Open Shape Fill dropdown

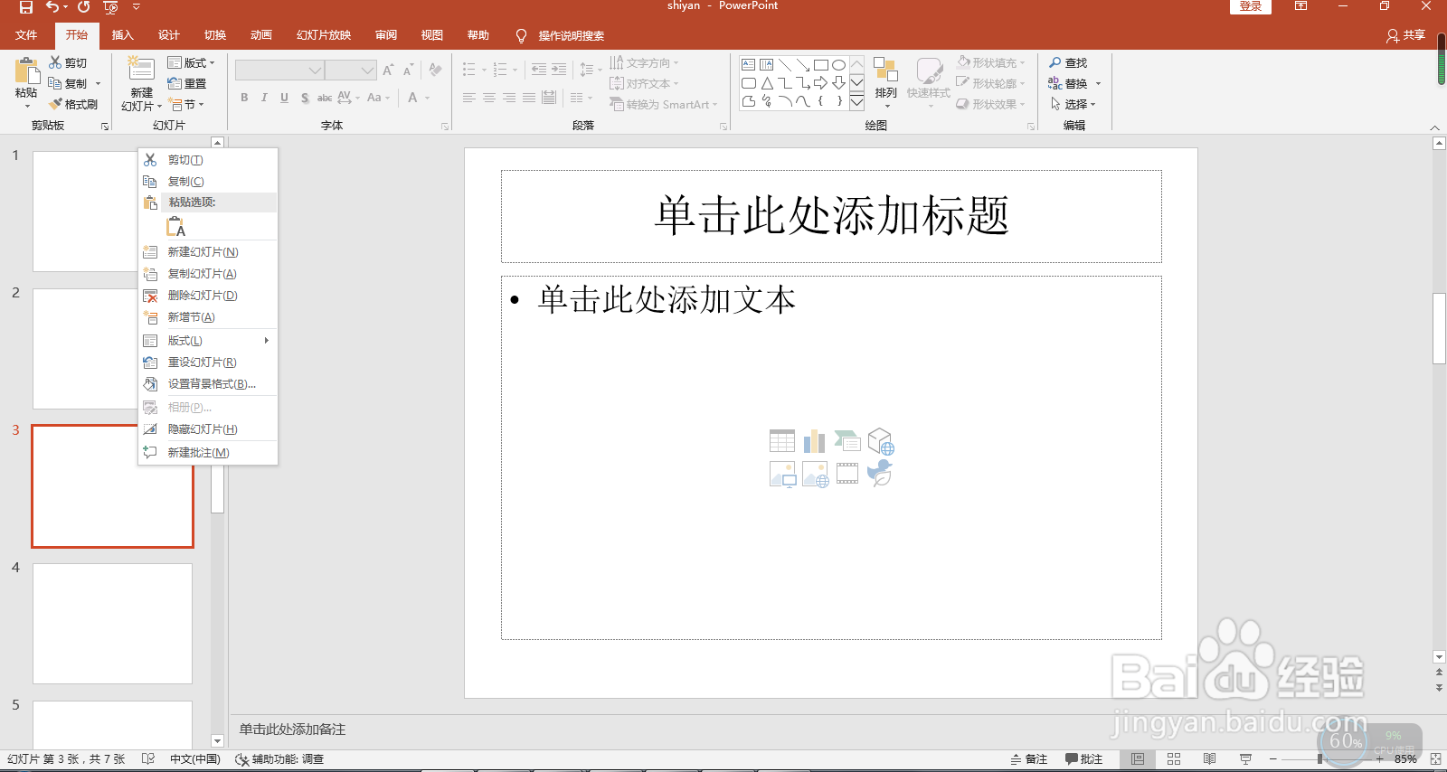pyautogui.click(x=991, y=62)
